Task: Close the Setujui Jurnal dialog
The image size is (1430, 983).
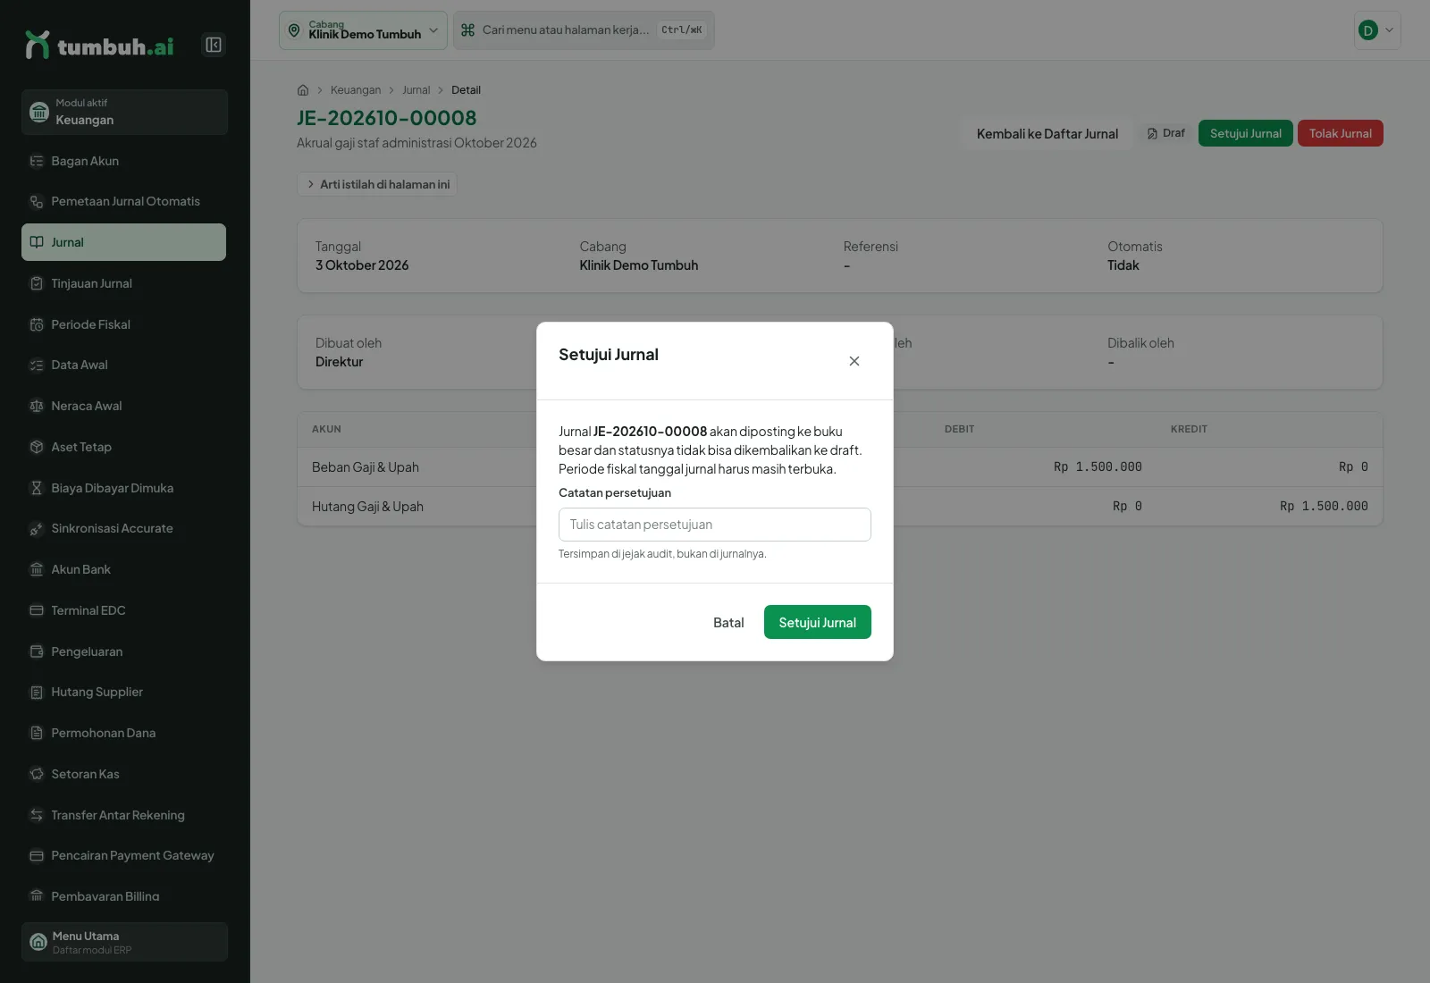Action: tap(854, 361)
